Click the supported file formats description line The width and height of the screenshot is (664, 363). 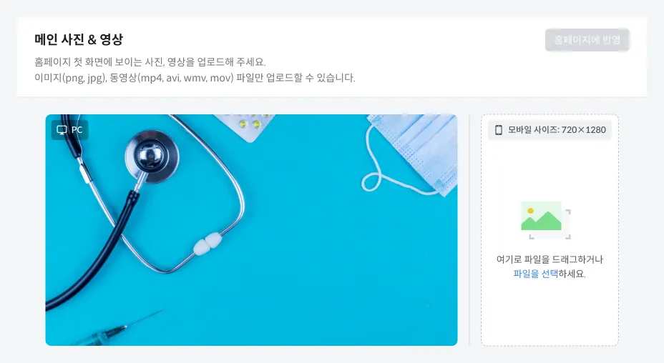195,78
